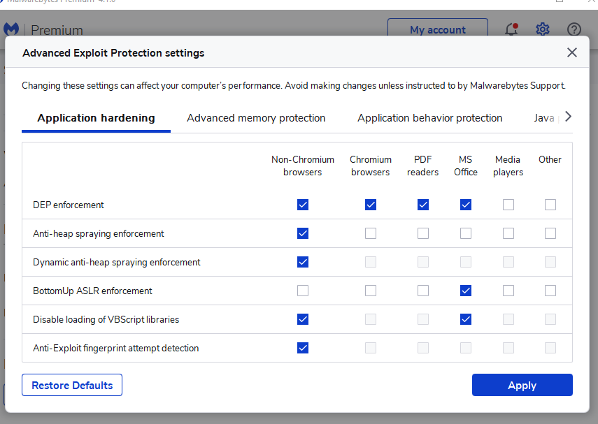Enable DEP enforcement for Other applications
Image resolution: width=598 pixels, height=424 pixels.
[550, 205]
